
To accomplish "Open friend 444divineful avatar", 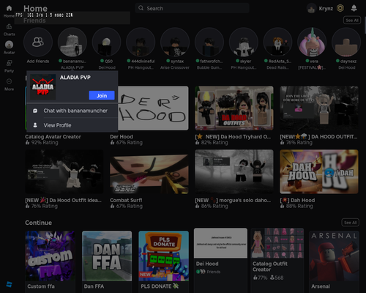I will point(141,42).
